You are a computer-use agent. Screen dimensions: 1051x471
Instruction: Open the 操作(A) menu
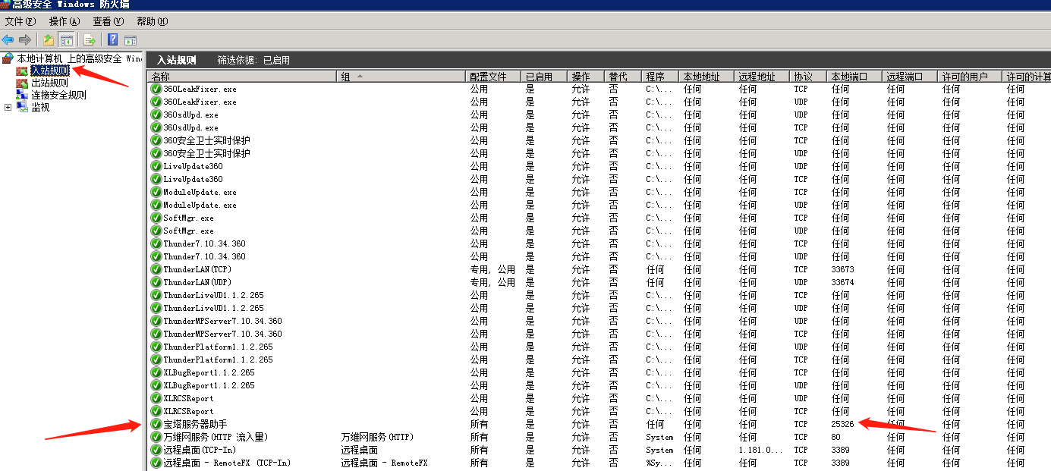pos(64,21)
